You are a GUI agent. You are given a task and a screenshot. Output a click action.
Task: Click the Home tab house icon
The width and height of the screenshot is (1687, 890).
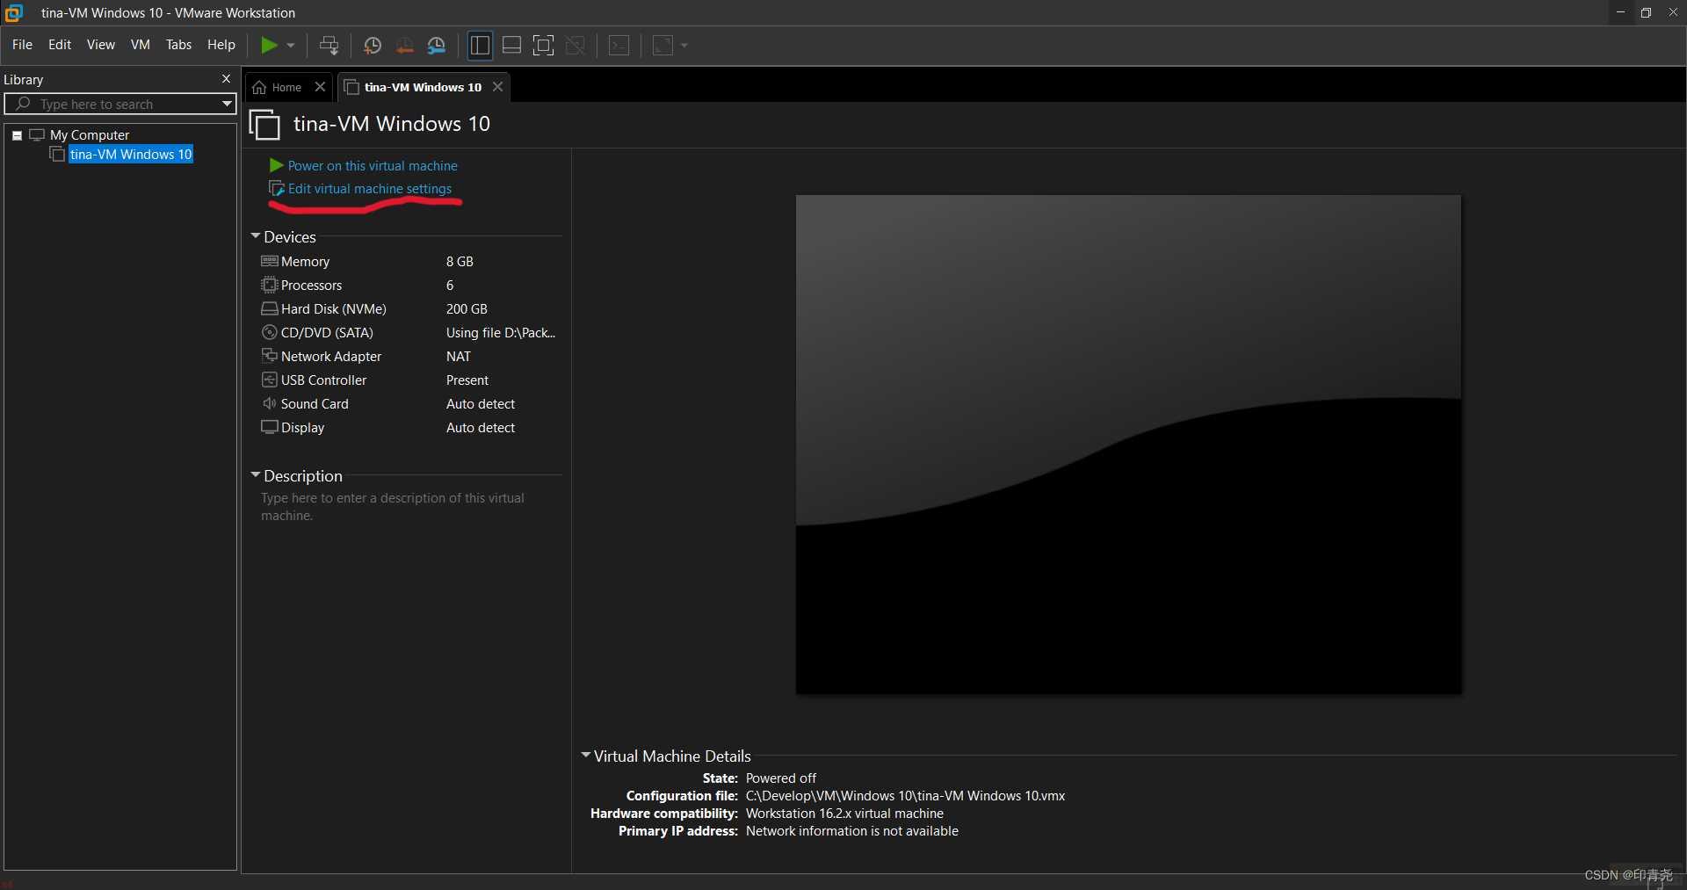click(259, 87)
